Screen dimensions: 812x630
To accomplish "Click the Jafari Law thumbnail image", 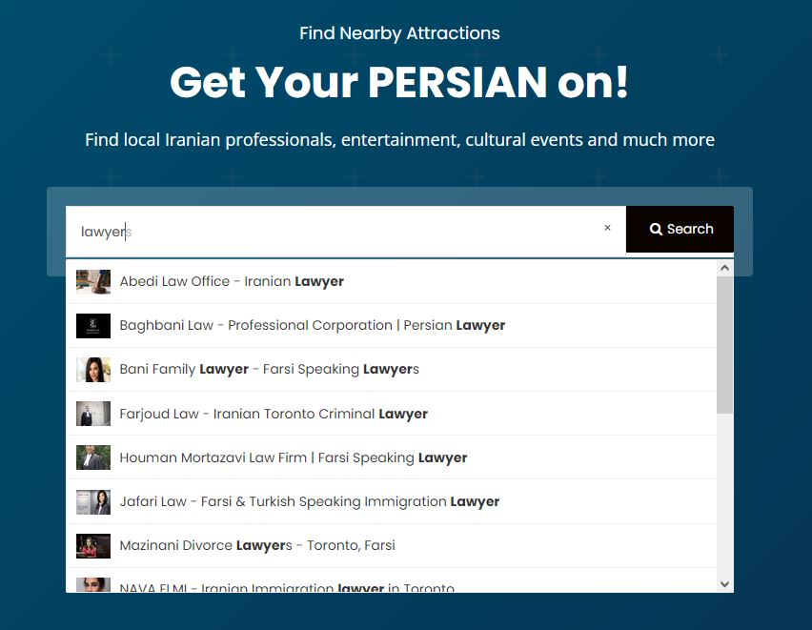I will pos(93,501).
